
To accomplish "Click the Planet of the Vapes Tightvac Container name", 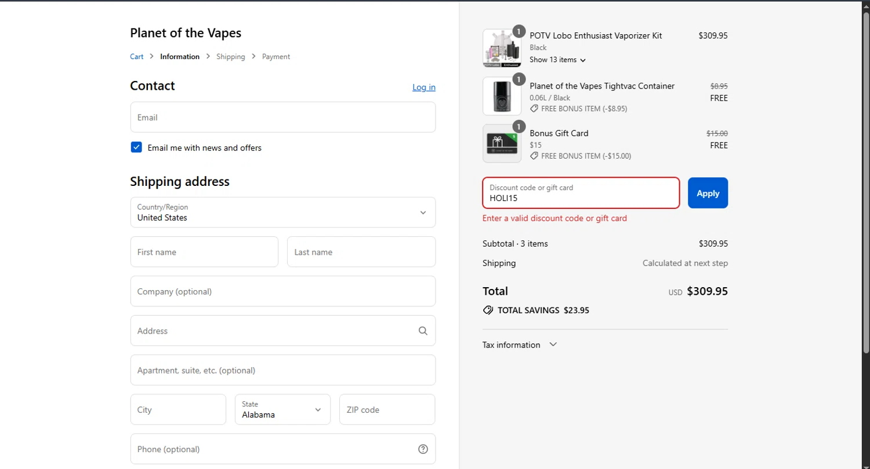I will (602, 86).
